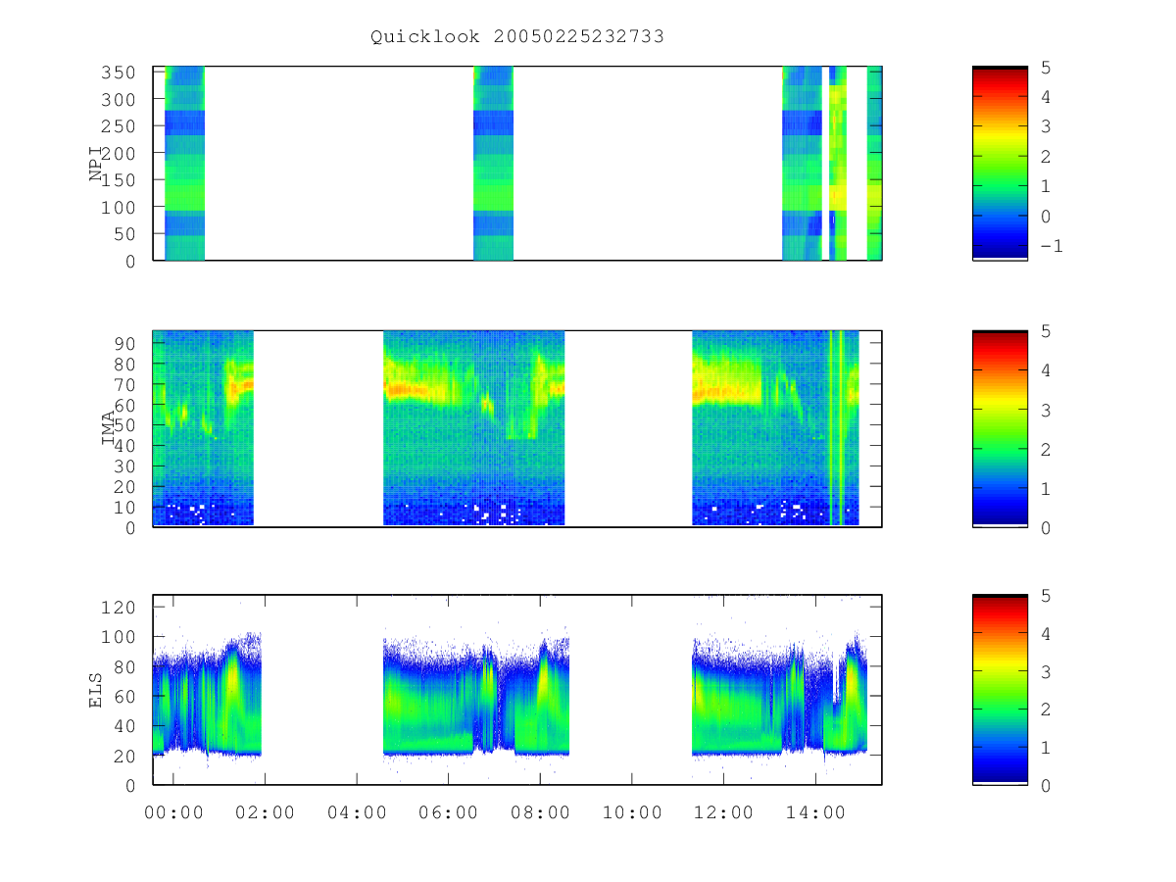Click the 14:00 time axis label
Image resolution: width=1176 pixels, height=882 pixels.
[815, 811]
